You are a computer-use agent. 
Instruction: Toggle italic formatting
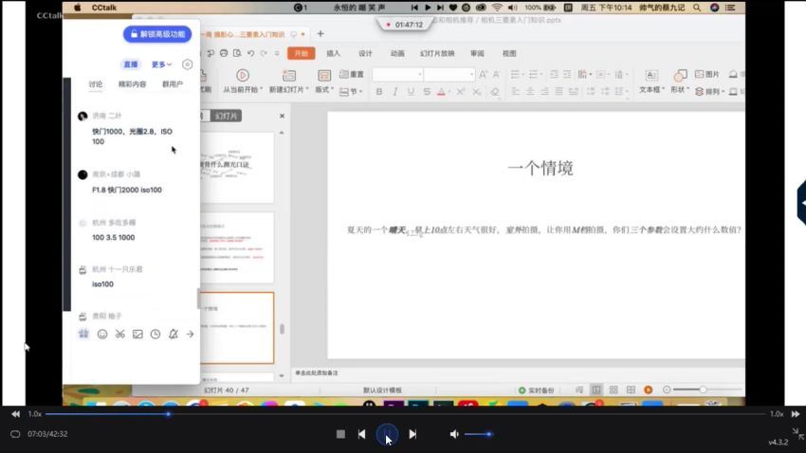(x=394, y=91)
